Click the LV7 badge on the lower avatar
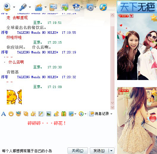The height and width of the screenshot is (154, 157). point(123,90)
